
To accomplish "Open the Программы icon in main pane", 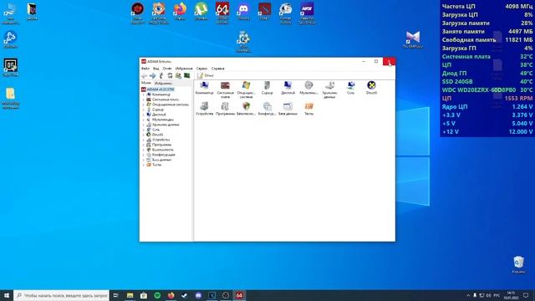I will click(x=225, y=109).
